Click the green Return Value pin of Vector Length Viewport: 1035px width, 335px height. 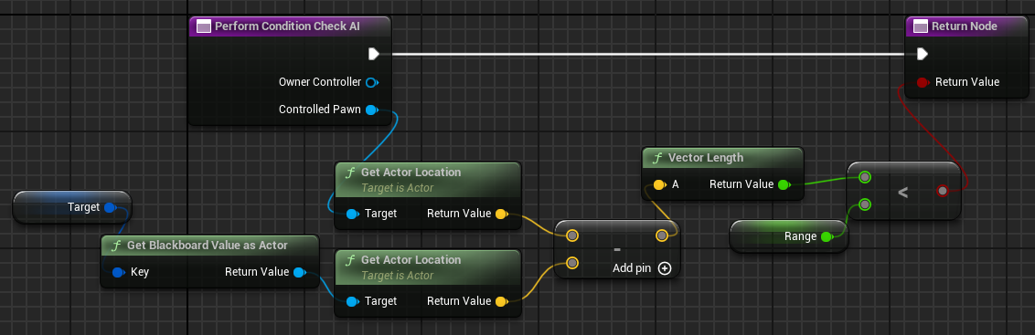[x=784, y=184]
